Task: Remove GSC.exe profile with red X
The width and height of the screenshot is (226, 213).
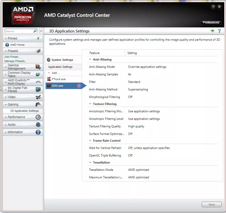Action: click(x=79, y=86)
